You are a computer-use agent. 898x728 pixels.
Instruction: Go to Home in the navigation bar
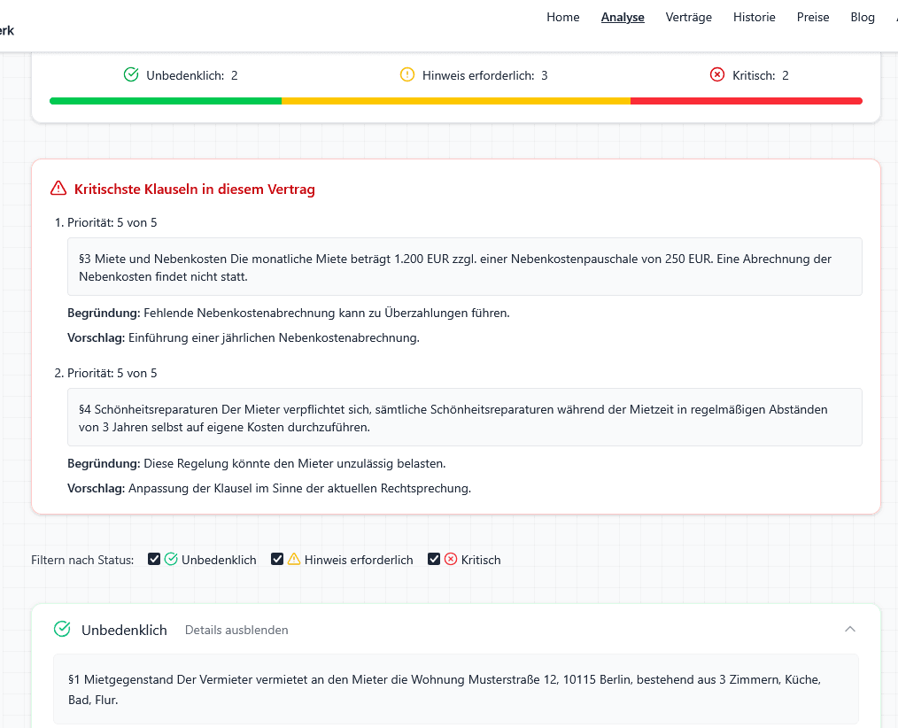(562, 18)
